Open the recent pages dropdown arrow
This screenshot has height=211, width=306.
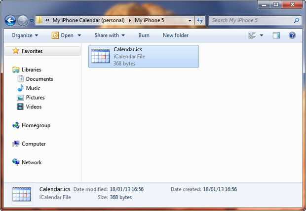[31, 21]
